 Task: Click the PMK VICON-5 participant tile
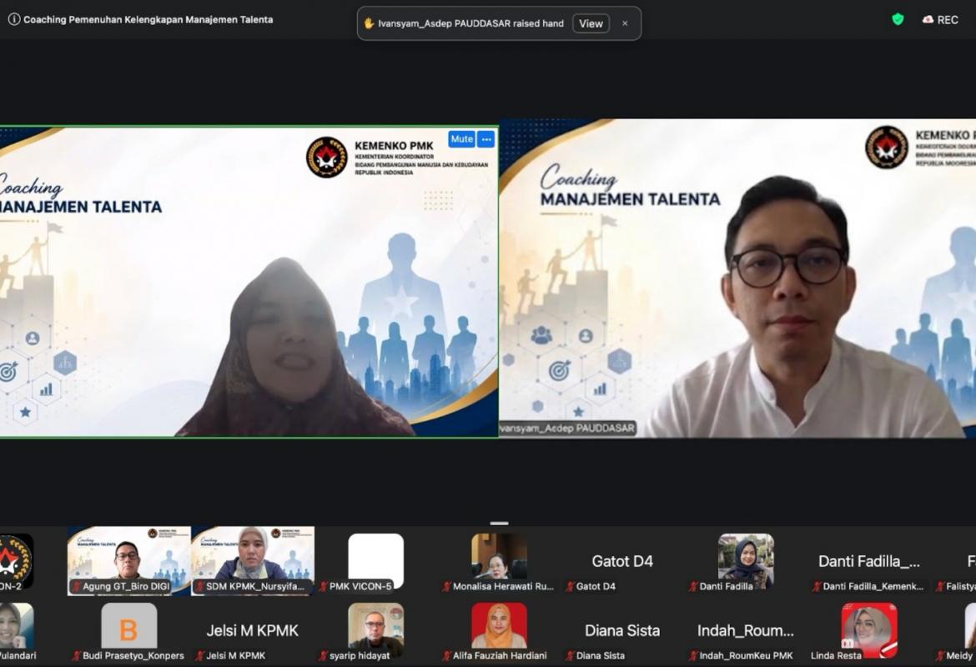click(x=375, y=560)
